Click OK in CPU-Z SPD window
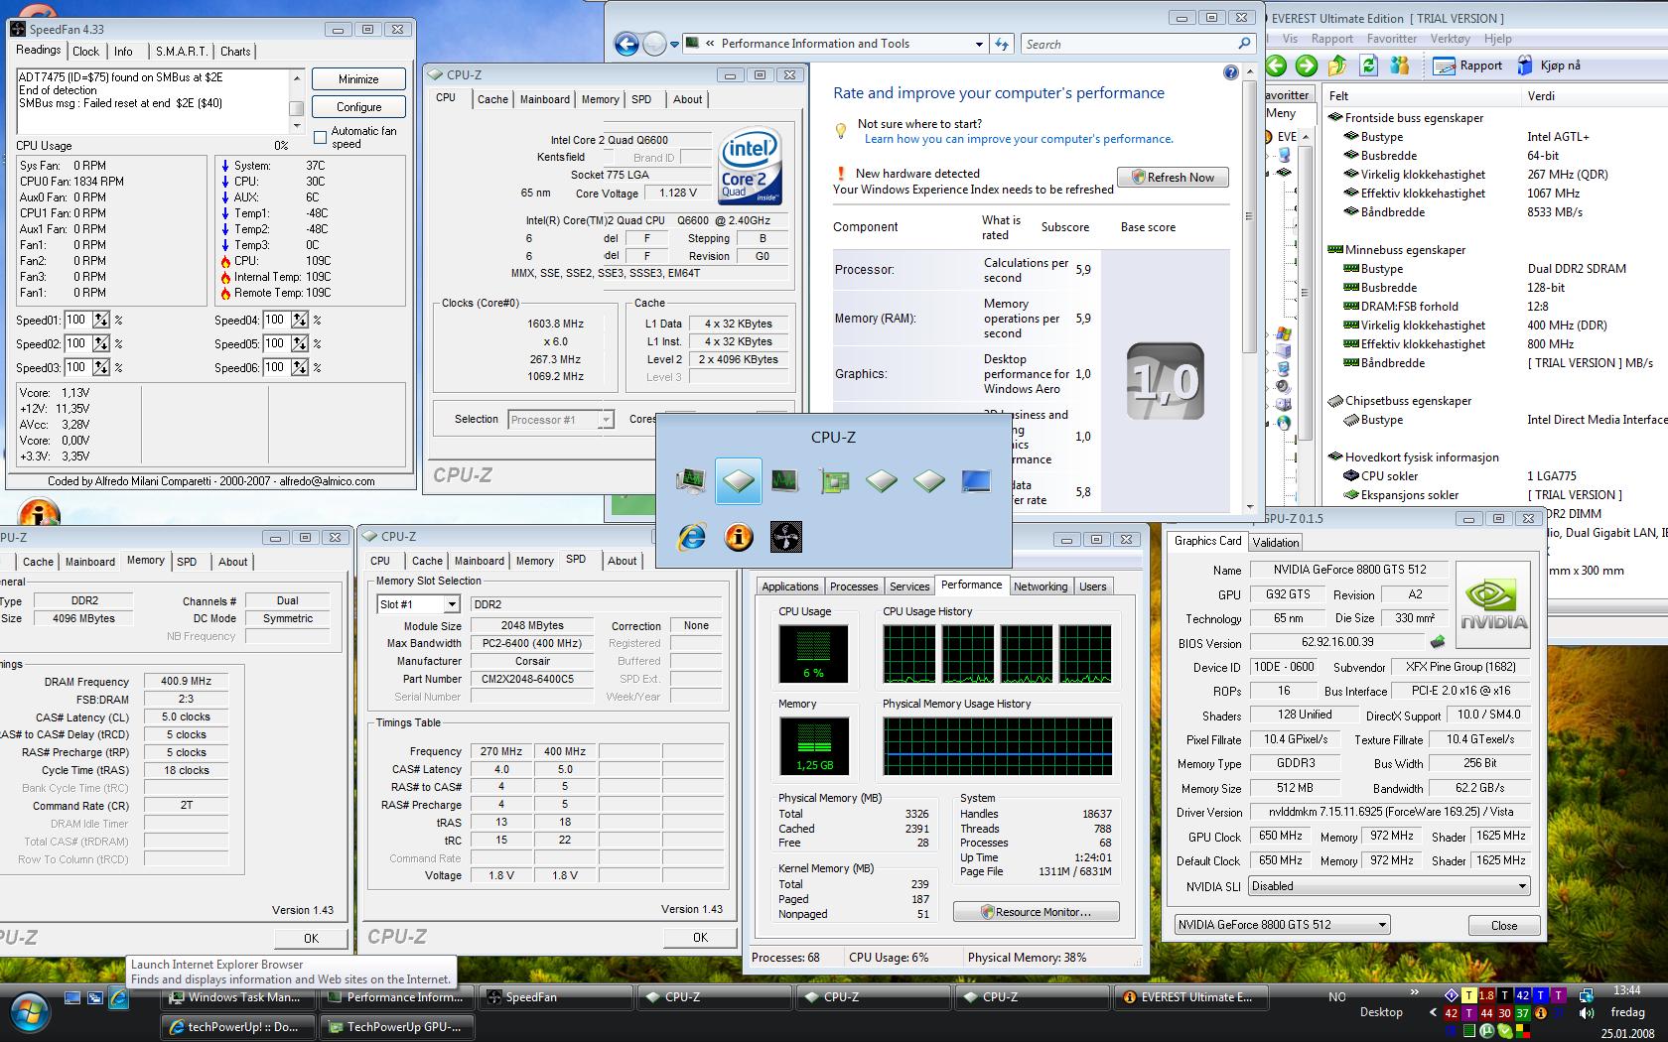The image size is (1668, 1042). tap(700, 938)
